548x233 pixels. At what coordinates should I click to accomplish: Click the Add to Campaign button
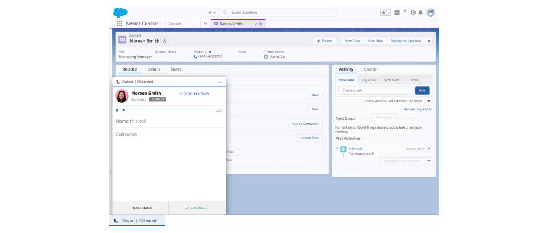click(x=305, y=124)
